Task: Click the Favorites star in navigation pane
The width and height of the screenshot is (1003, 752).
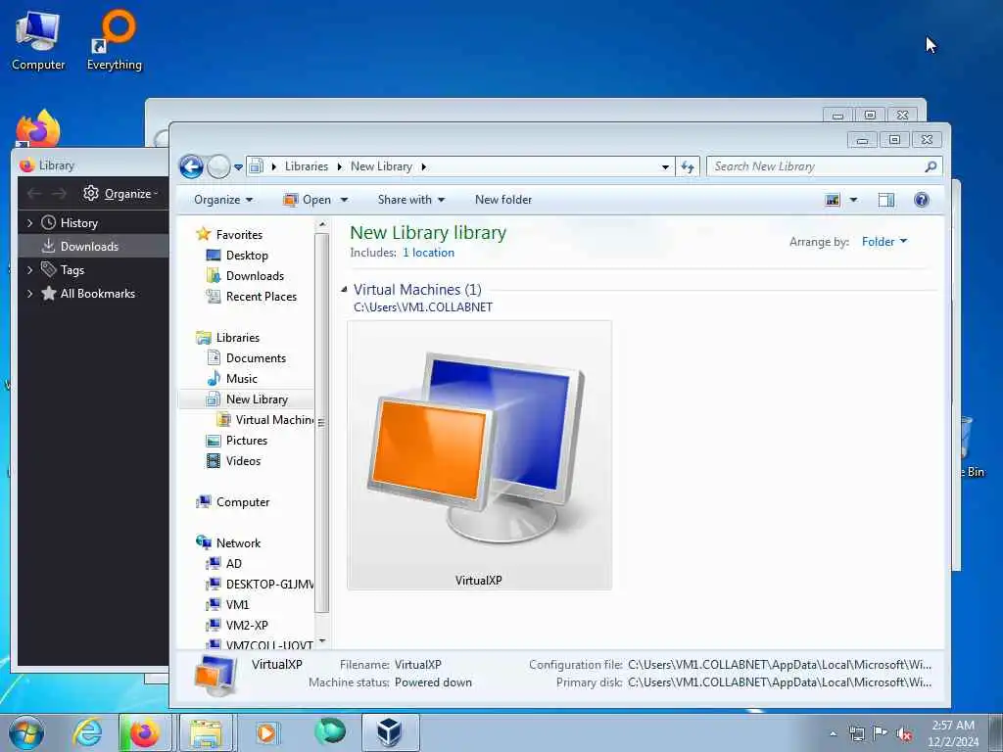Action: click(x=204, y=234)
